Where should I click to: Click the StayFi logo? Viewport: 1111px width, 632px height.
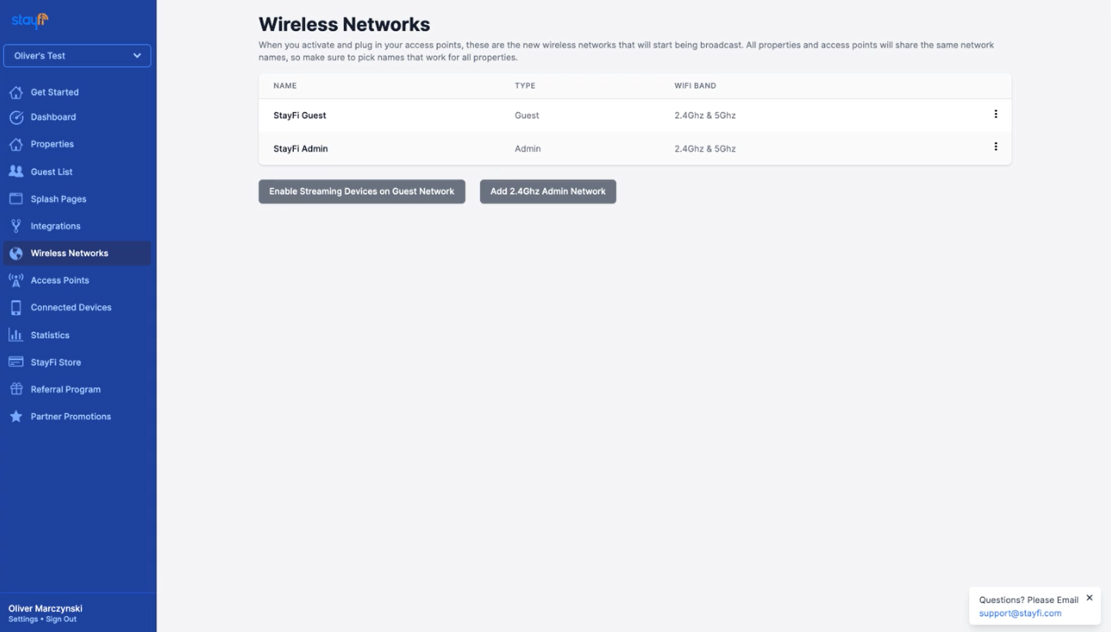pos(30,21)
